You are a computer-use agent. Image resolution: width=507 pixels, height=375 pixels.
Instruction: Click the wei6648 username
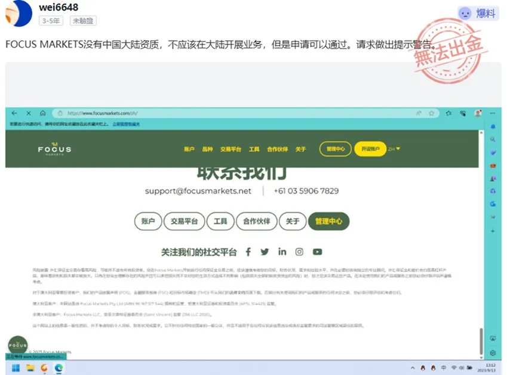[59, 7]
